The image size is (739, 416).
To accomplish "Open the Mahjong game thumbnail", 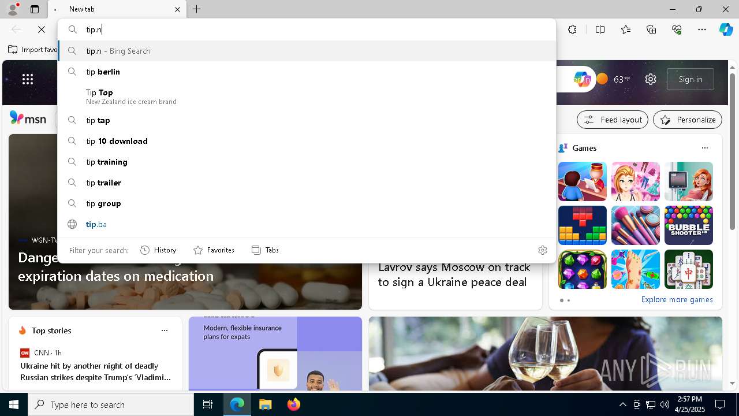I will click(x=689, y=269).
